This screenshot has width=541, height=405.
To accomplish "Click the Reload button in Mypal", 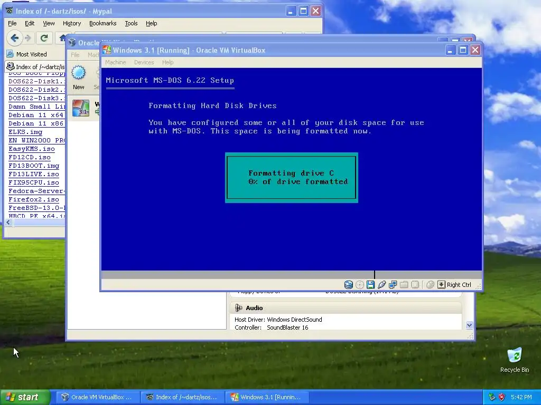I will (44, 38).
